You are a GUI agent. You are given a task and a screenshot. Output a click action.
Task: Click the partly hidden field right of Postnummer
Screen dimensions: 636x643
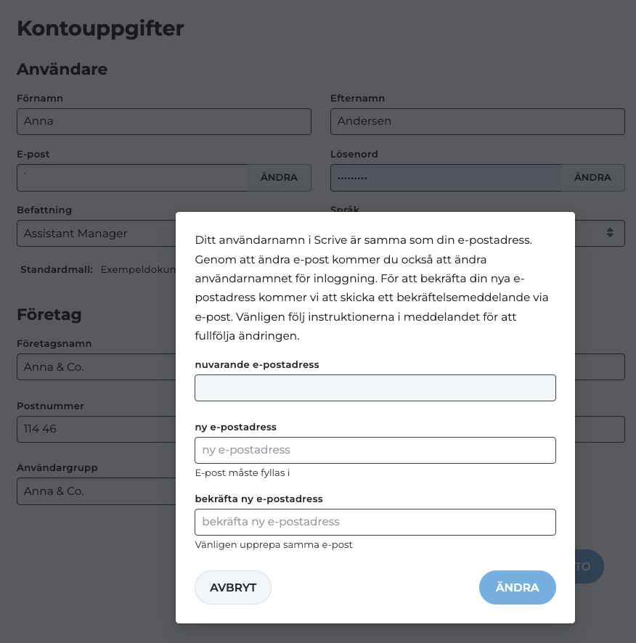(x=600, y=429)
